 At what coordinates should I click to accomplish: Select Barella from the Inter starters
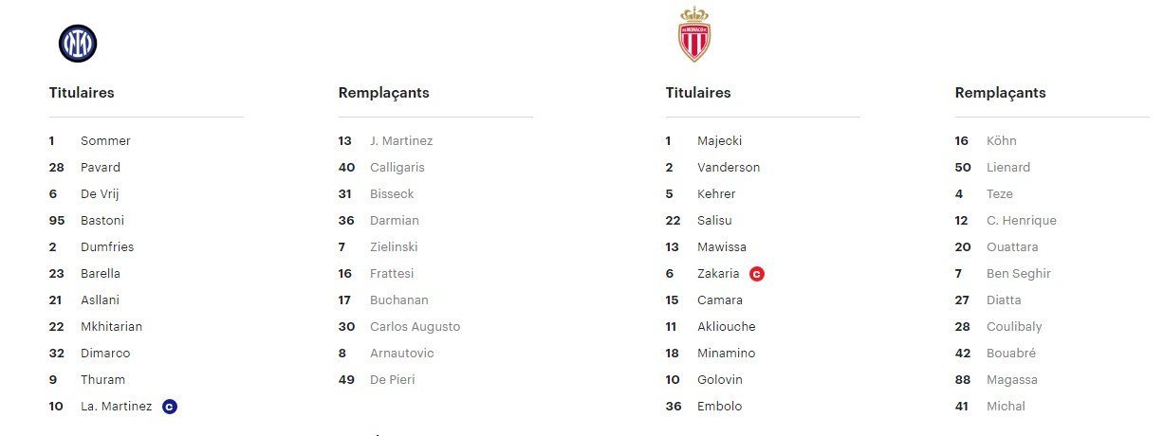(x=101, y=274)
